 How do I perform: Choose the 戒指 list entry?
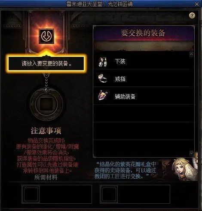coord(144,78)
